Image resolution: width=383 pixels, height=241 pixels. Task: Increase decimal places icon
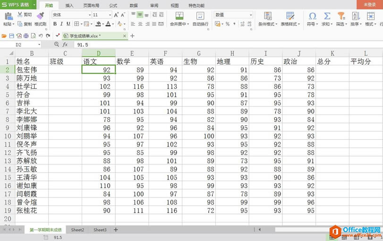(242, 24)
